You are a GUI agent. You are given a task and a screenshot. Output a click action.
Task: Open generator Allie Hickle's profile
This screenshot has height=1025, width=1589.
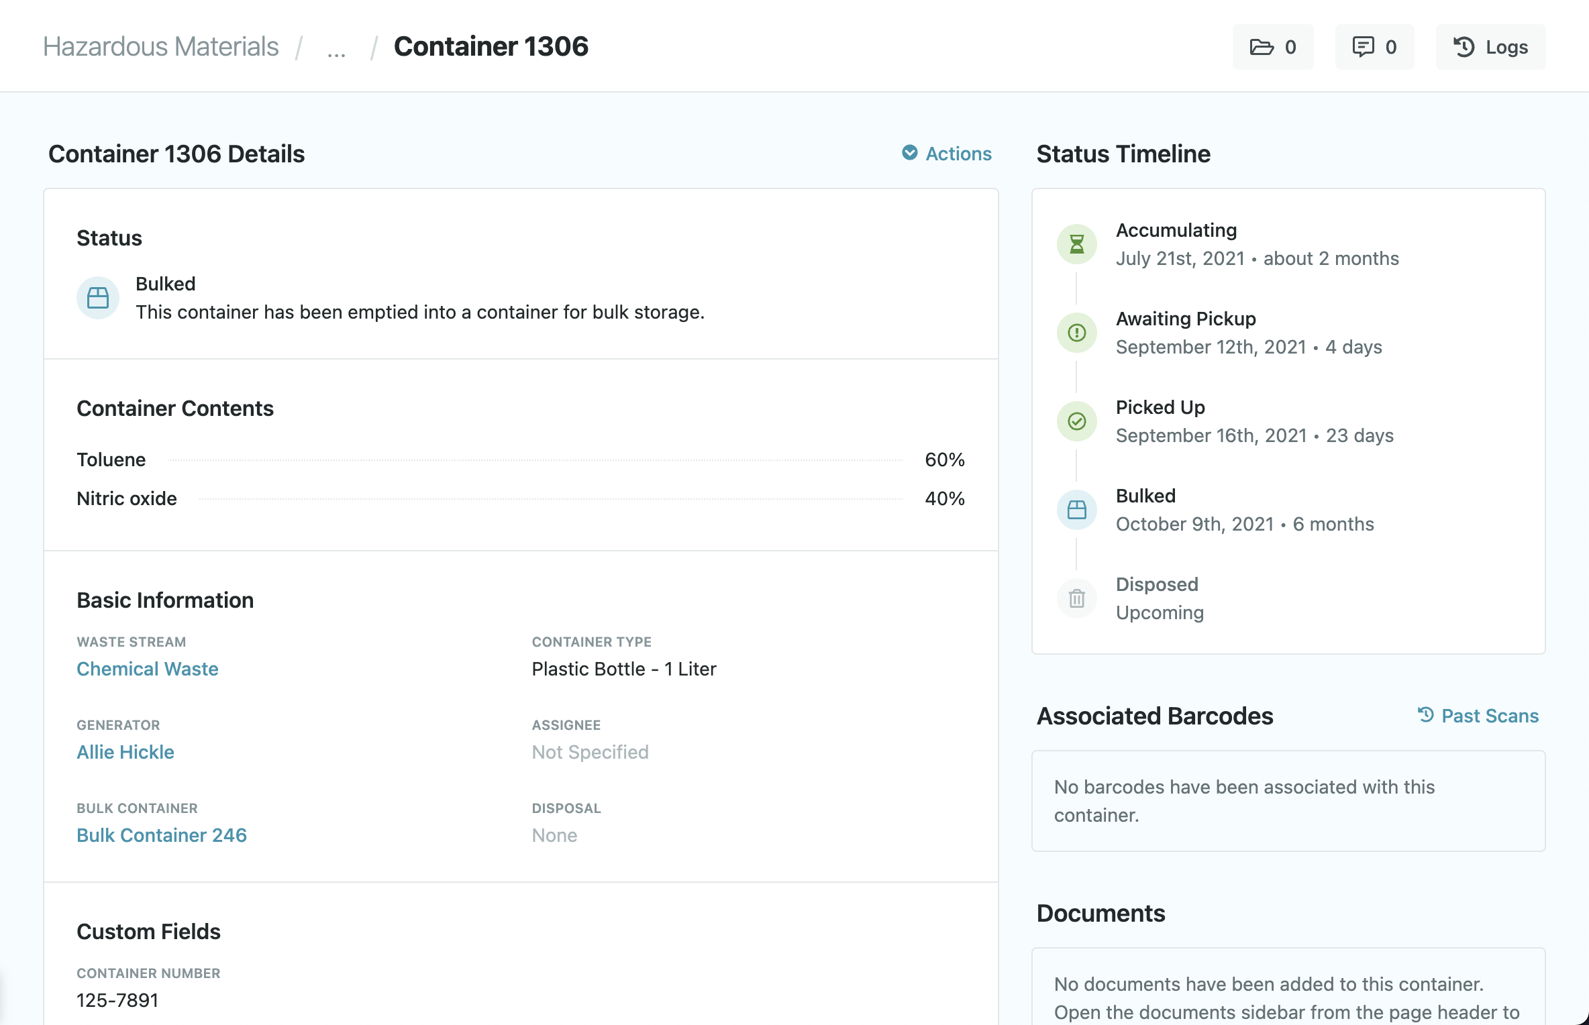pyautogui.click(x=125, y=752)
